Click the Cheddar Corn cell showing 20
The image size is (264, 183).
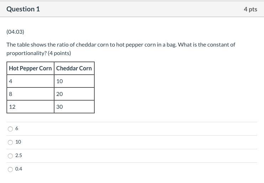pyautogui.click(x=74, y=94)
